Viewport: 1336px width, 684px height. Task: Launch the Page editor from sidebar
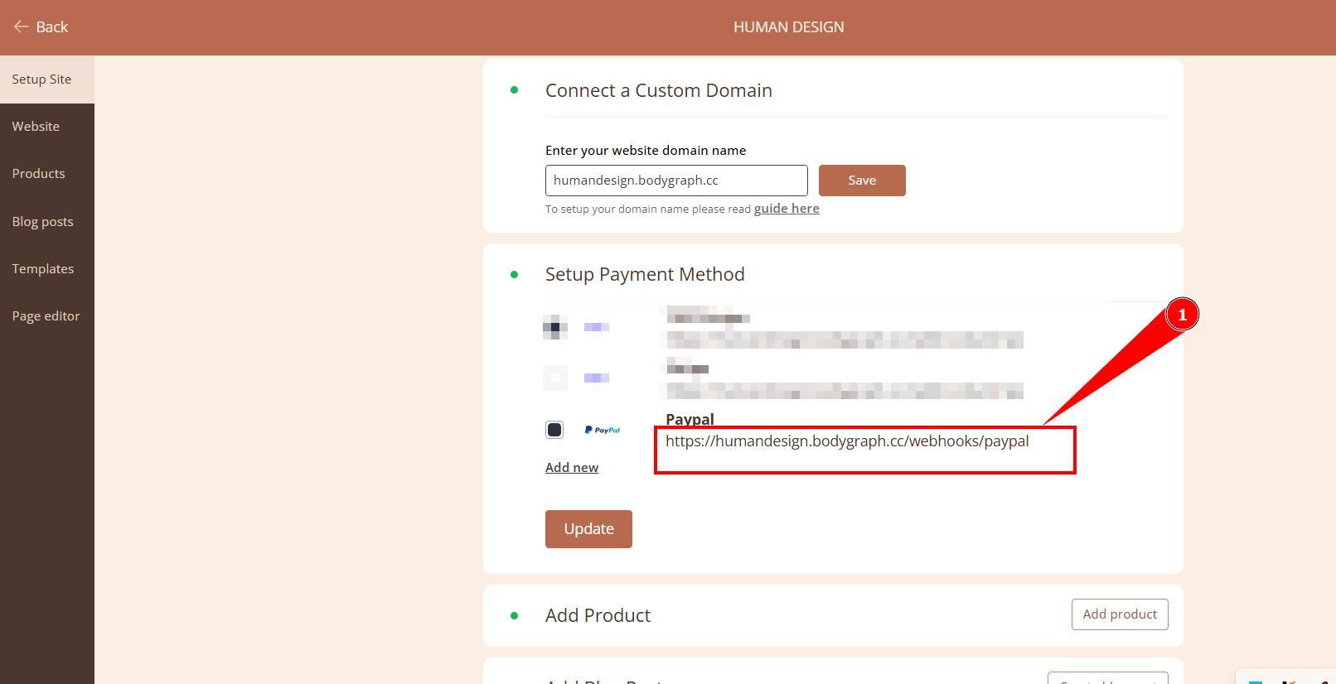pyautogui.click(x=46, y=316)
